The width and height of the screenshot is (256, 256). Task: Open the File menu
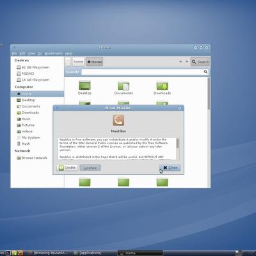(14, 53)
